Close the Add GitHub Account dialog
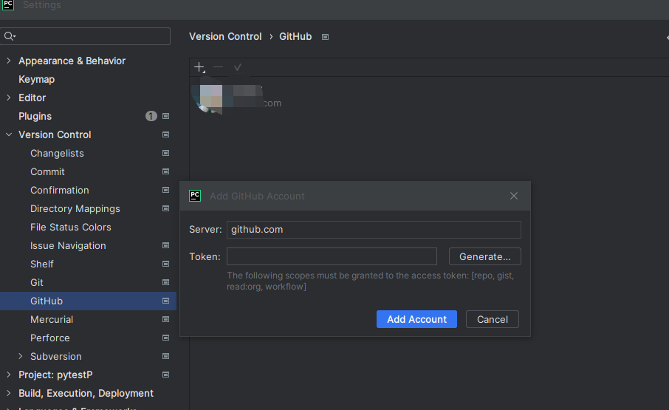This screenshot has height=410, width=669. [x=514, y=196]
